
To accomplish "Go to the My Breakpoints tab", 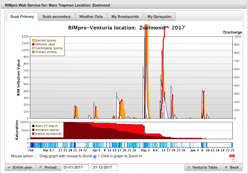I will (125, 17).
